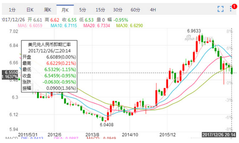
Task: Switch to the 60分 chart tab
Action: (x=136, y=10)
